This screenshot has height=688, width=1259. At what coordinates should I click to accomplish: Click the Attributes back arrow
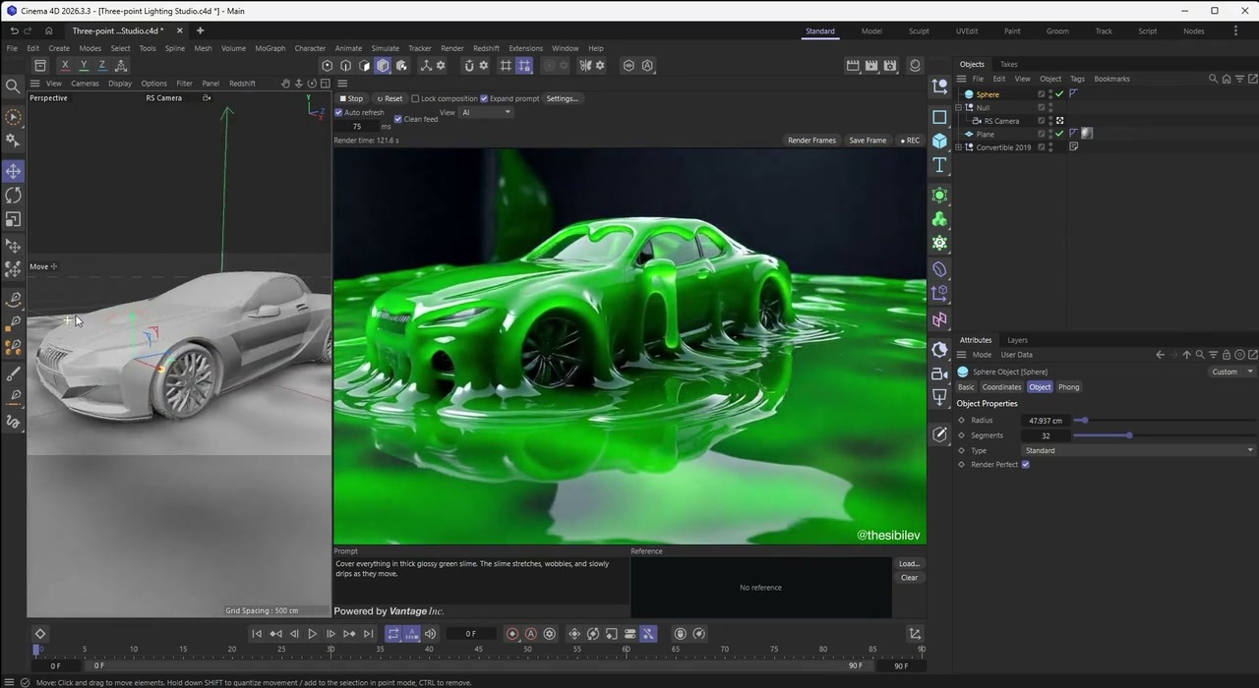(x=1160, y=355)
